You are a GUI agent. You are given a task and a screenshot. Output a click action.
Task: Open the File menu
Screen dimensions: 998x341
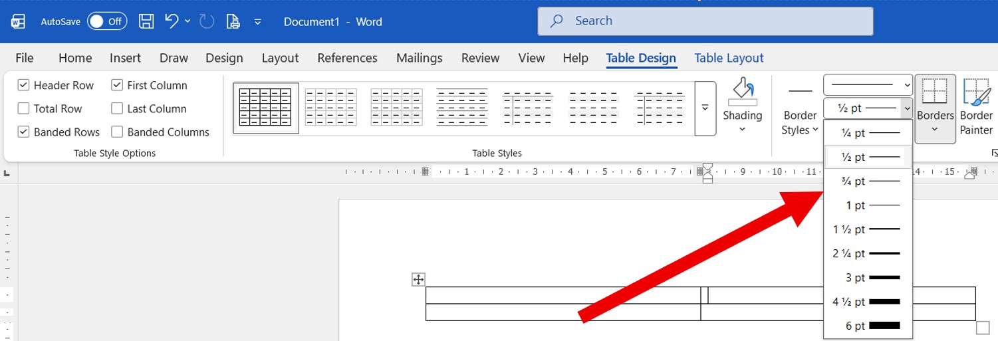coord(25,58)
